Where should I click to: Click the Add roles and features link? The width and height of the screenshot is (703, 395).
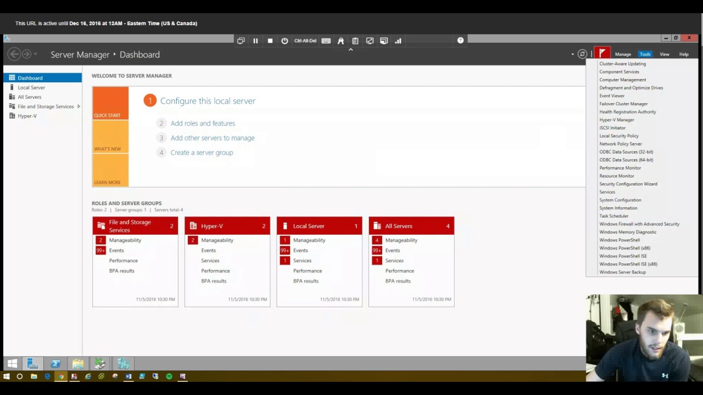point(203,123)
